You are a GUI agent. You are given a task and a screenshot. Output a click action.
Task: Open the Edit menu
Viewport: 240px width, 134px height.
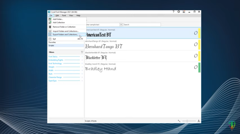point(57,15)
